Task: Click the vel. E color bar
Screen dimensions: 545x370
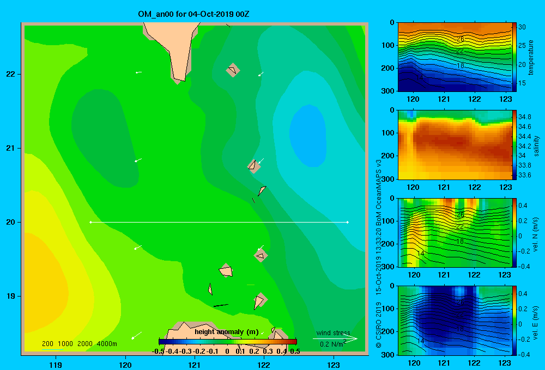Action: [514, 320]
